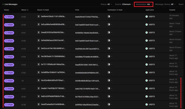
Task: Open source tx hash 0xab6174ef05b257780562
Action: [53, 88]
